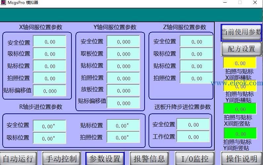Screen dimensions: 263x165
Task: Edit Y轴 贴标偏移值 field
Action: (x=123, y=103)
